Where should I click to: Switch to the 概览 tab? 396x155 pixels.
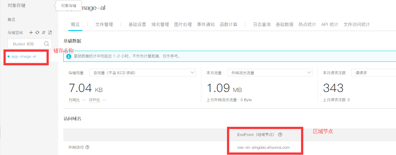tap(75, 24)
